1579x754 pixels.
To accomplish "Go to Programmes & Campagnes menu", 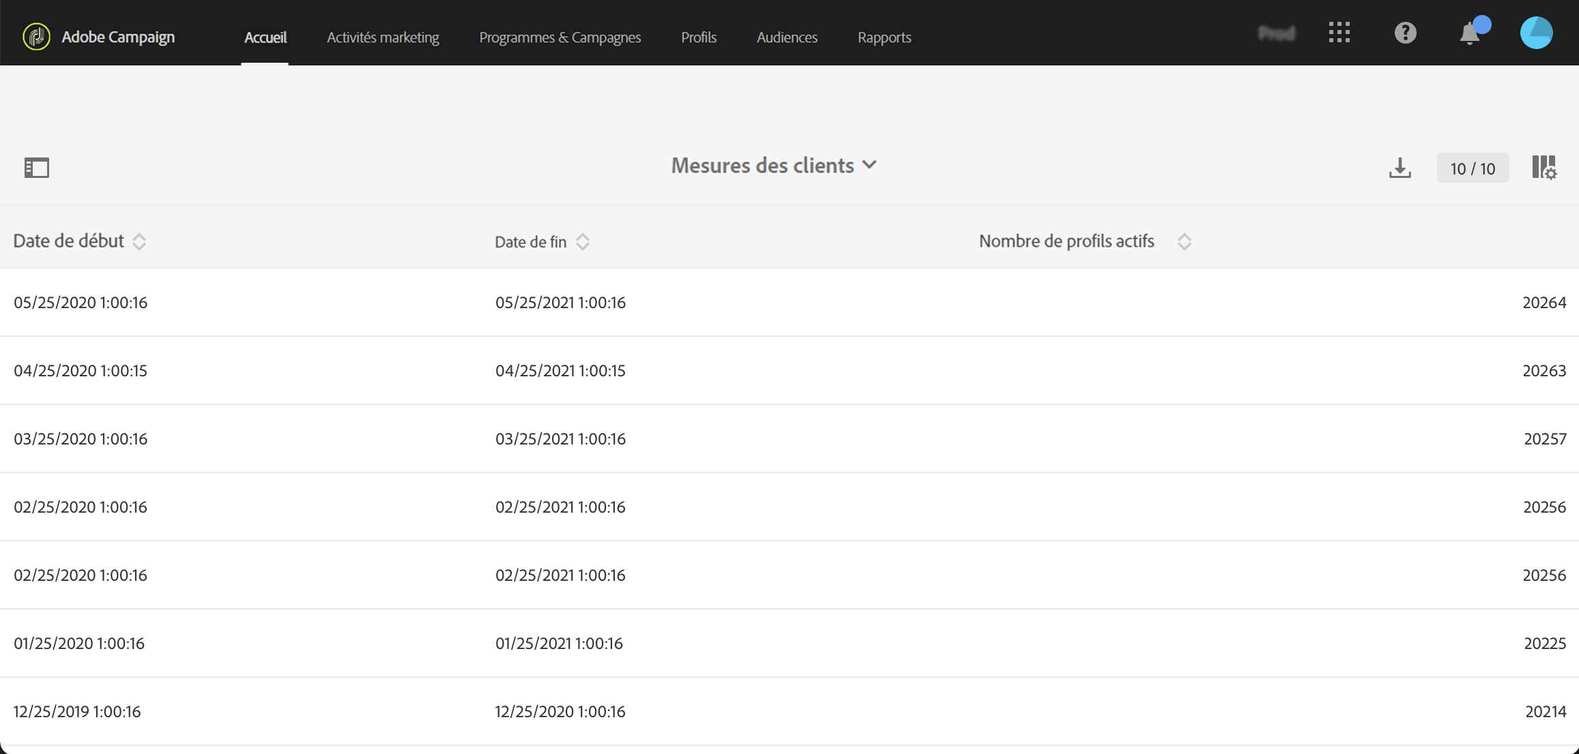I will coord(560,37).
